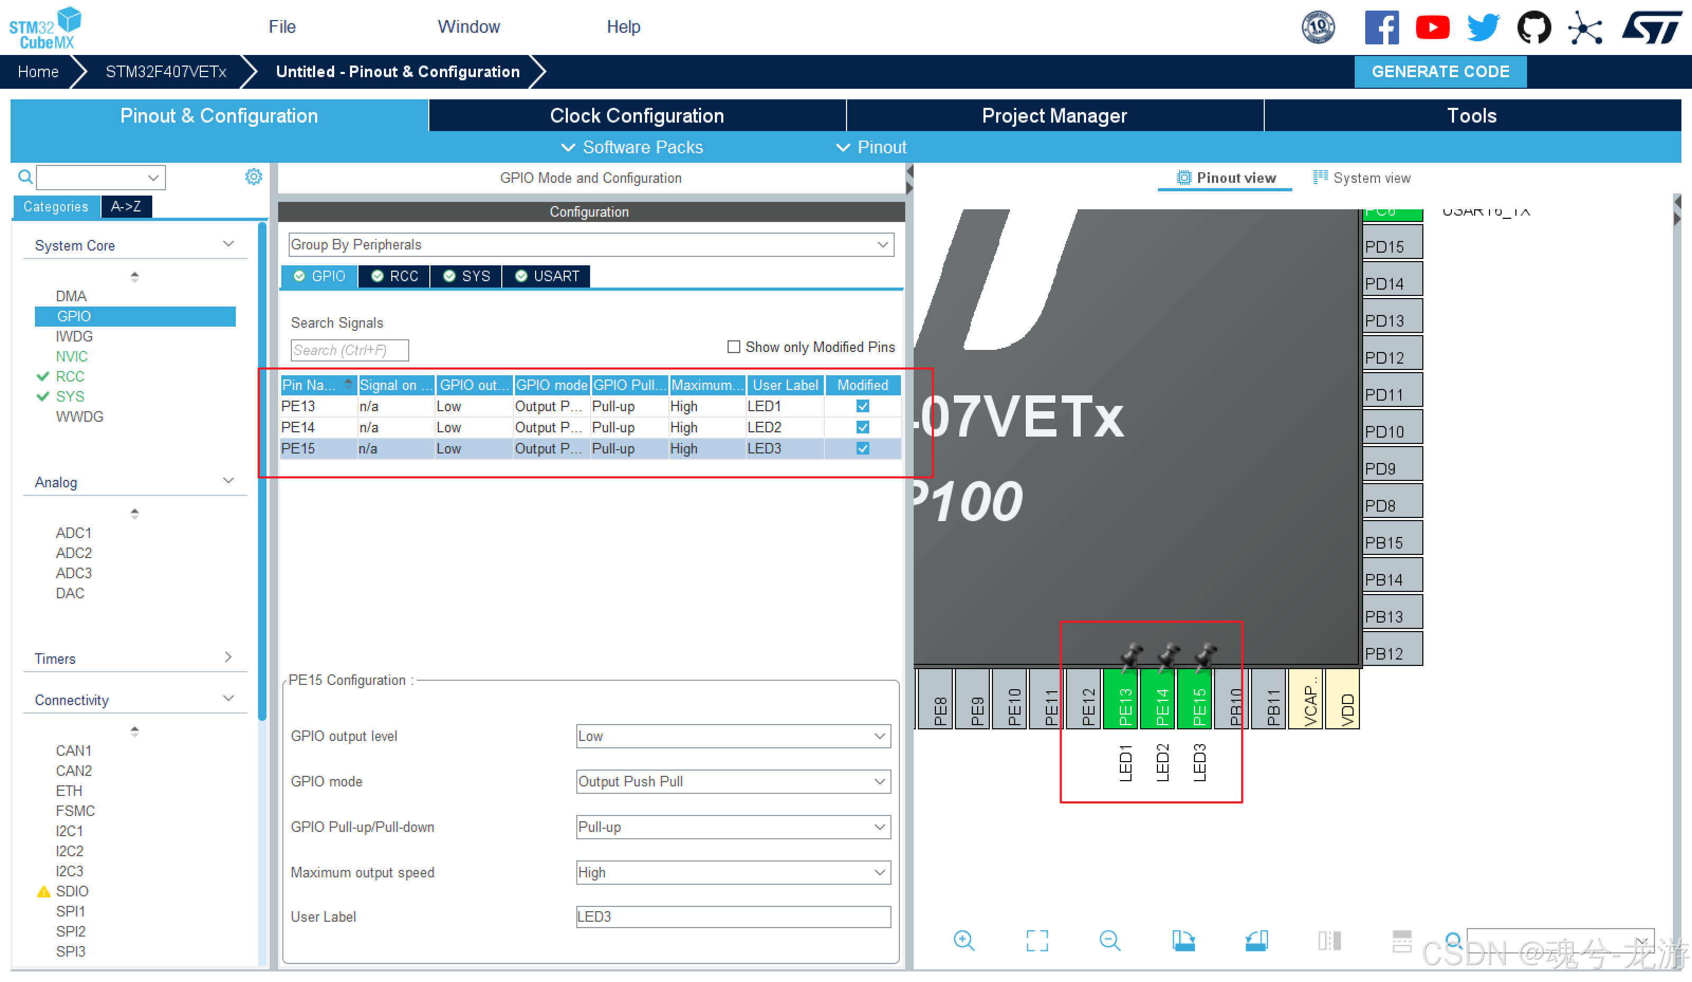Viewport: 1692px width, 982px height.
Task: Click the zoom in magnifier icon
Action: click(963, 940)
